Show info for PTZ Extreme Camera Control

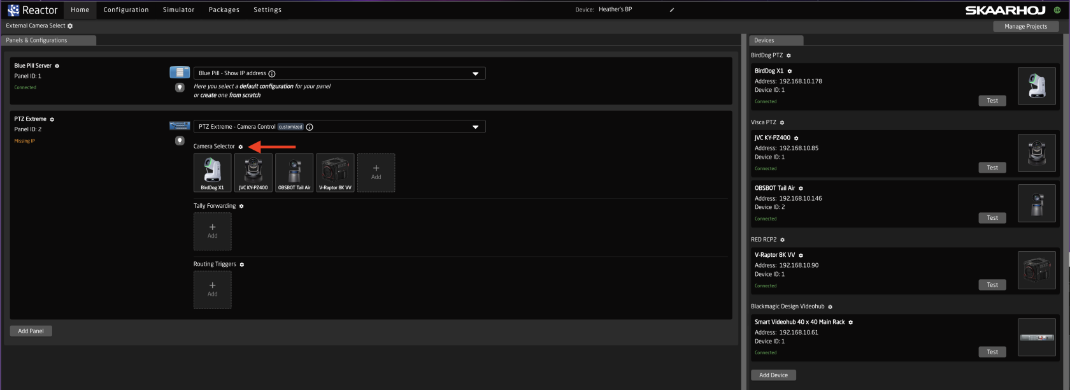pyautogui.click(x=310, y=127)
